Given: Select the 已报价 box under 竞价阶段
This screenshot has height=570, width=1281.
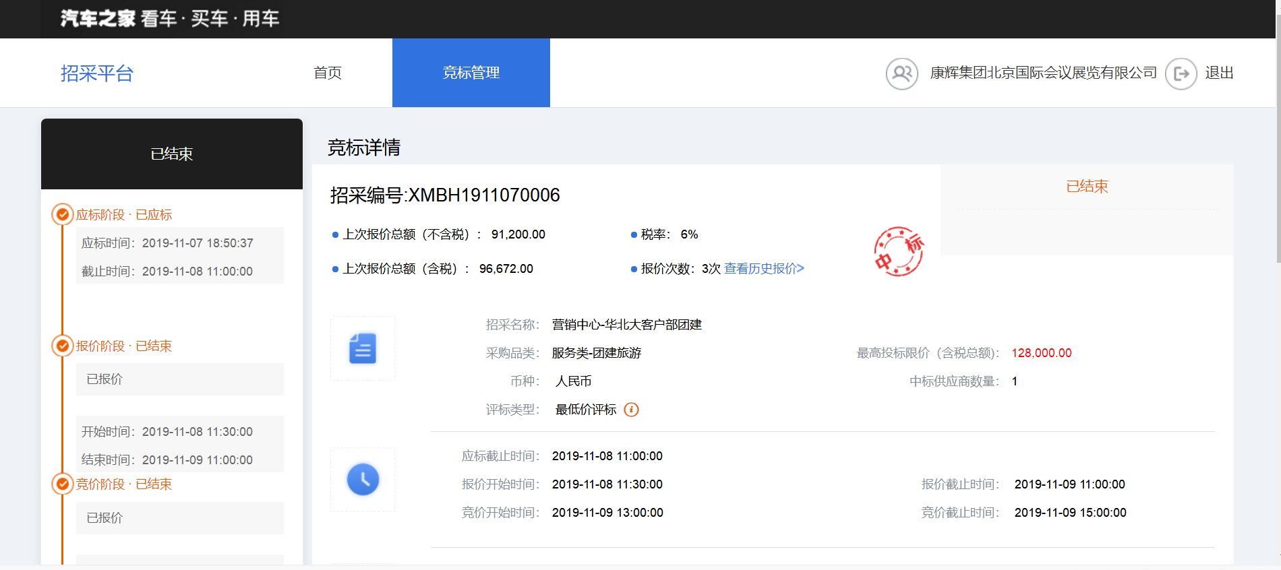Looking at the screenshot, I should [179, 518].
